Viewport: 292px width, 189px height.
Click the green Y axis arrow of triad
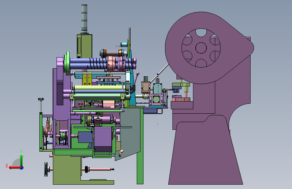click(22, 160)
